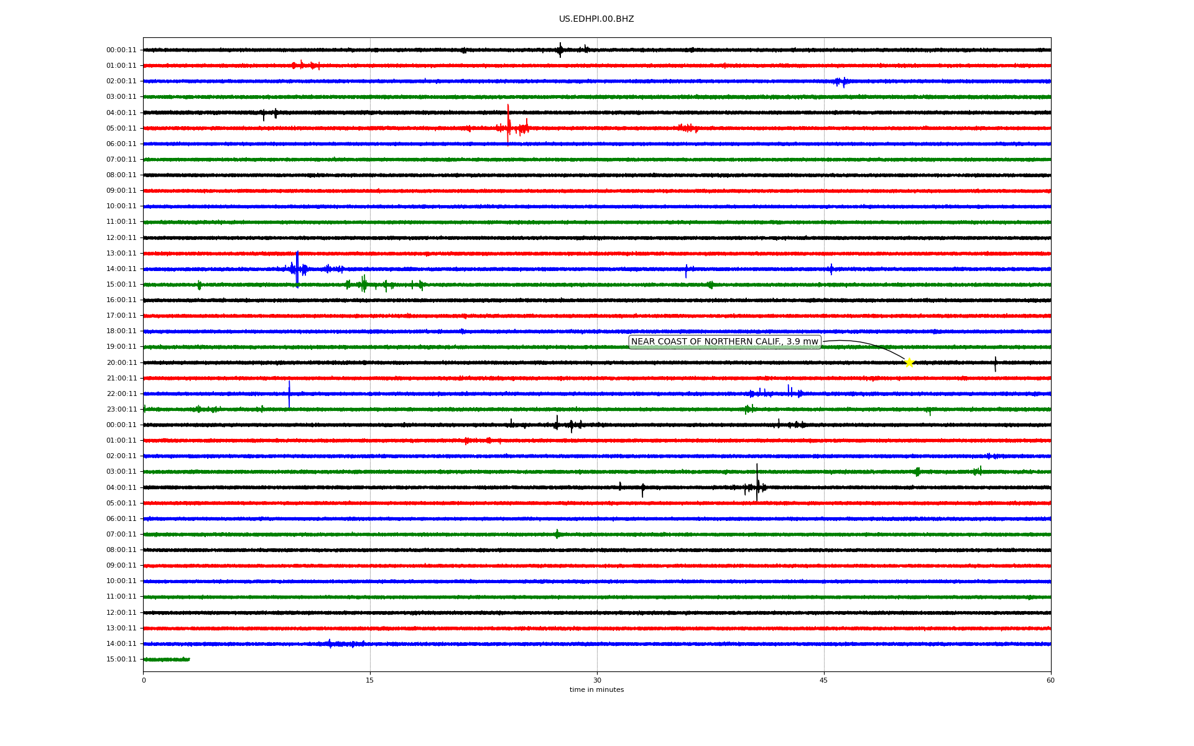This screenshot has height=746, width=1194.
Task: Click the black spike after the star on 20:00:11 trace
Action: [995, 364]
